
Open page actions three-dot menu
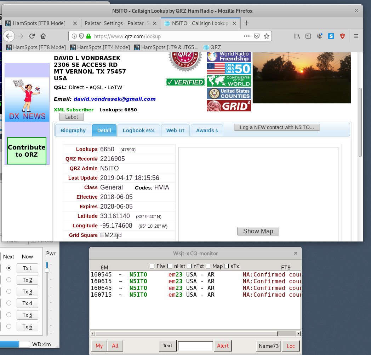246,36
